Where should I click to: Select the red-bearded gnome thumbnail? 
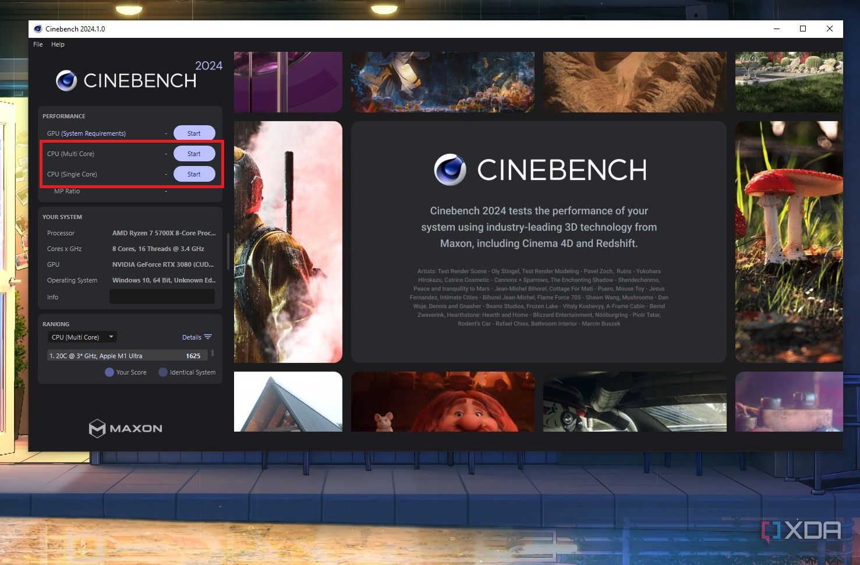[x=443, y=401]
